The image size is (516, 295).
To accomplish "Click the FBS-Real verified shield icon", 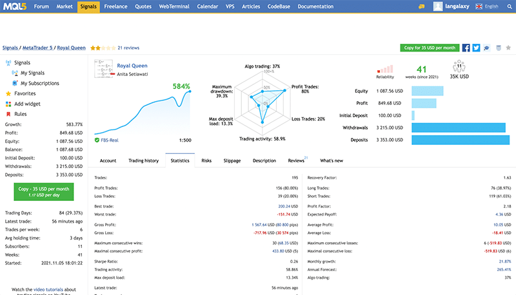I will (x=97, y=140).
